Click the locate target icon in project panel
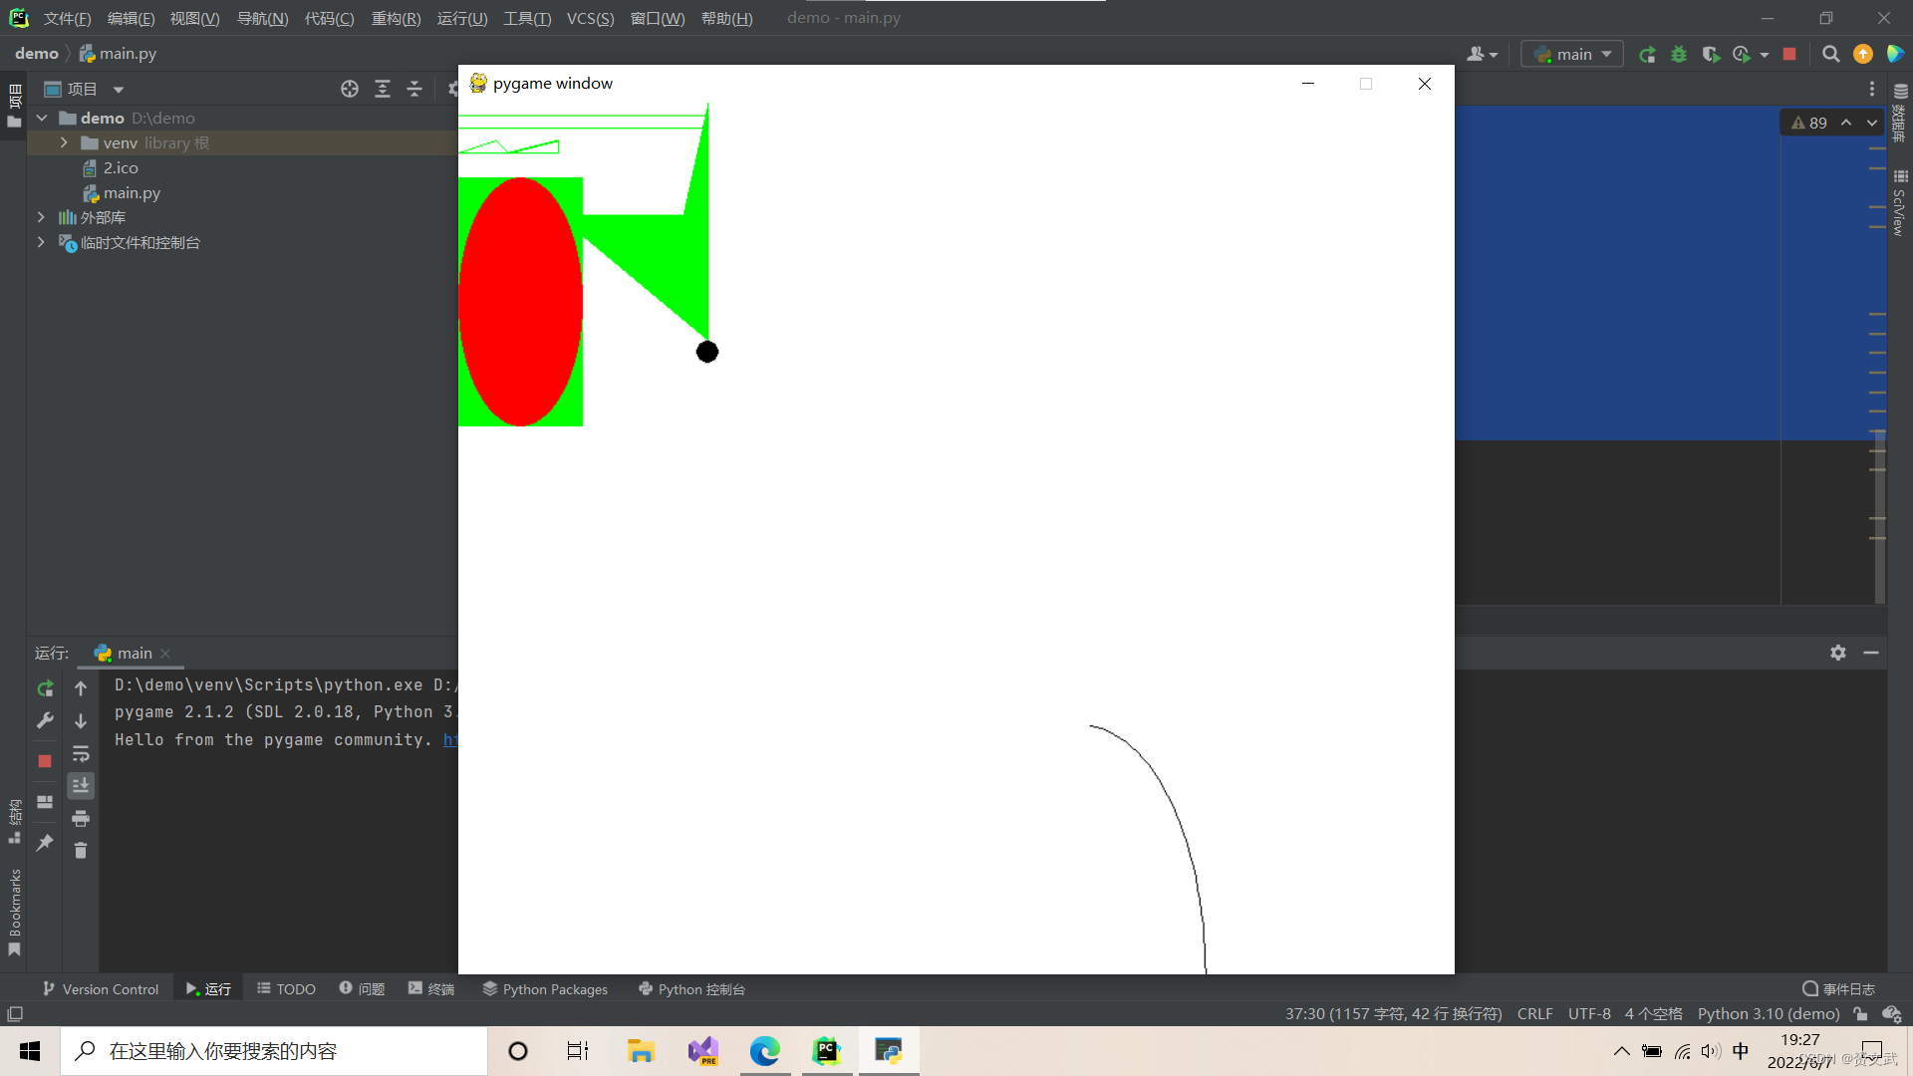Viewport: 1913px width, 1076px height. 349,90
